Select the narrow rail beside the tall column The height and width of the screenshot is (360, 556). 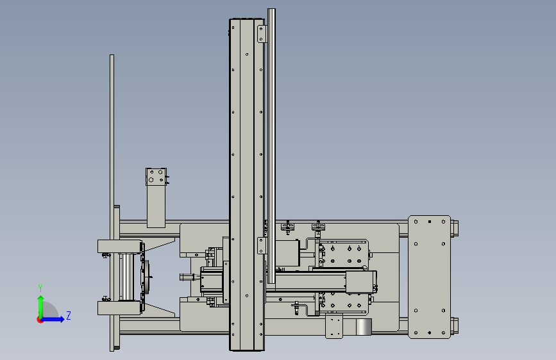coord(271,146)
